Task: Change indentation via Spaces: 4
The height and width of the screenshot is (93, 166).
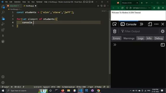Action: point(46,87)
